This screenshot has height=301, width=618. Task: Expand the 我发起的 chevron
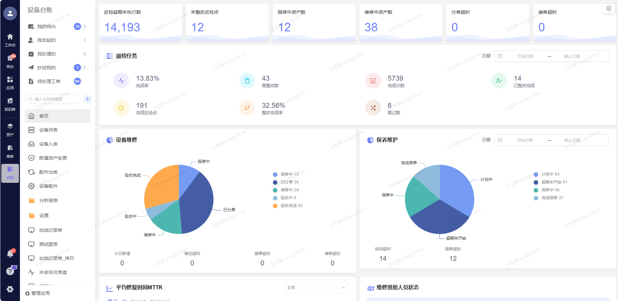(x=85, y=40)
